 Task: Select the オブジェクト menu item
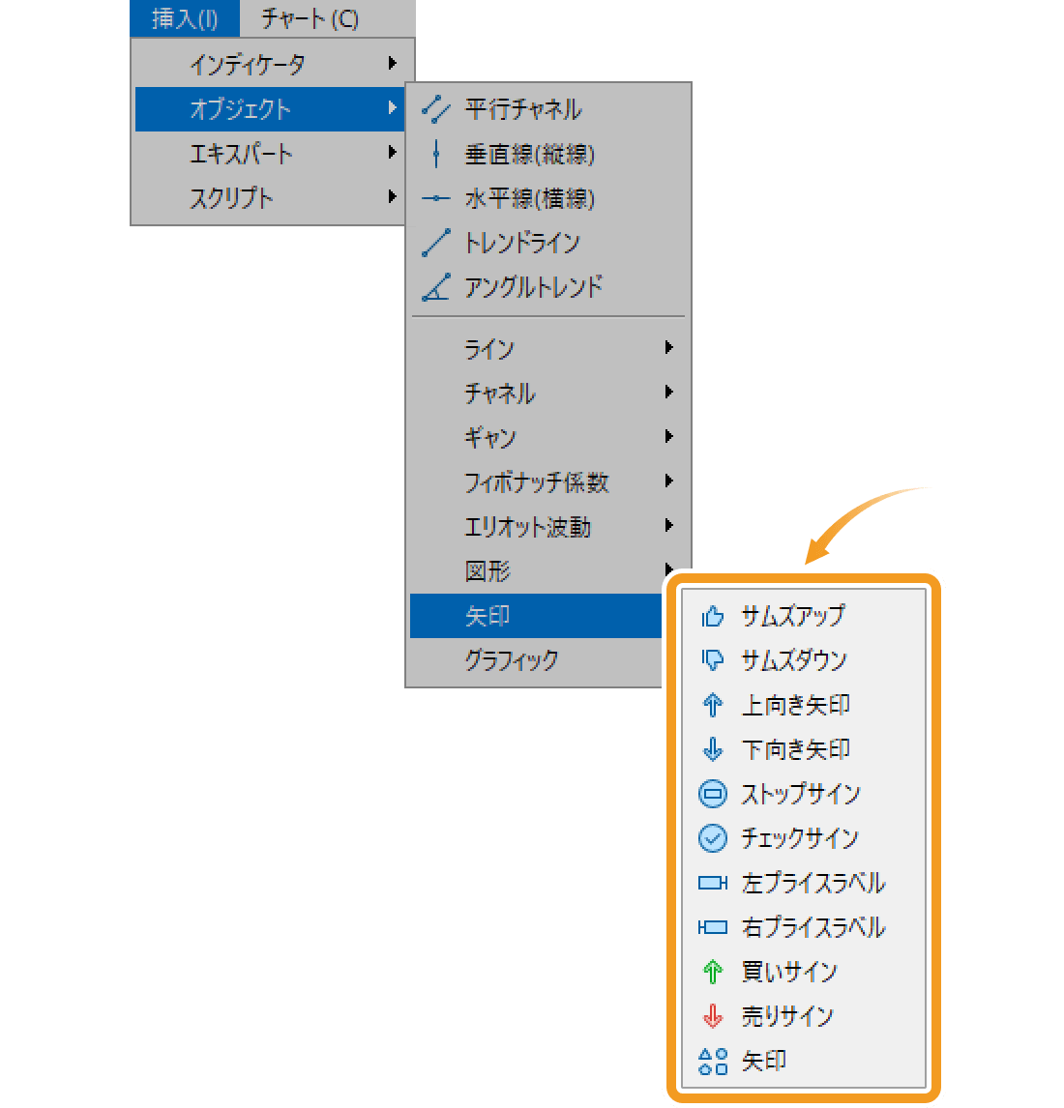click(269, 109)
